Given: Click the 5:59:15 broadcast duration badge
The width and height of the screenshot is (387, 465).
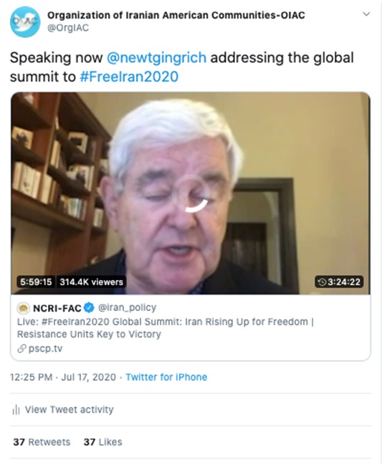Looking at the screenshot, I should coord(36,282).
